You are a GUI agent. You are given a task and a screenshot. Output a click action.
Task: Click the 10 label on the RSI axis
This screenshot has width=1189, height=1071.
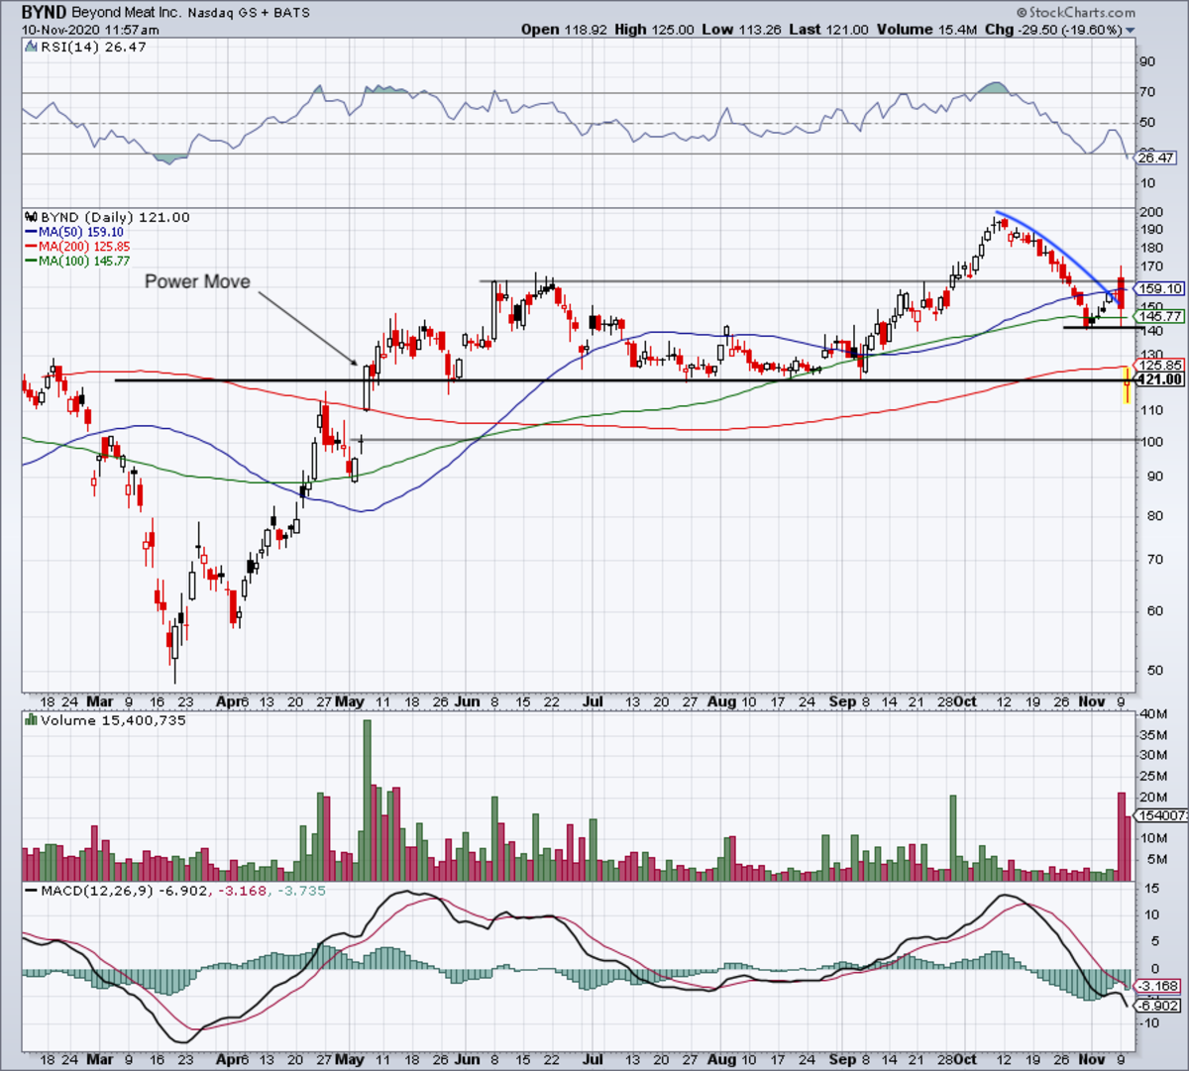point(1147,183)
